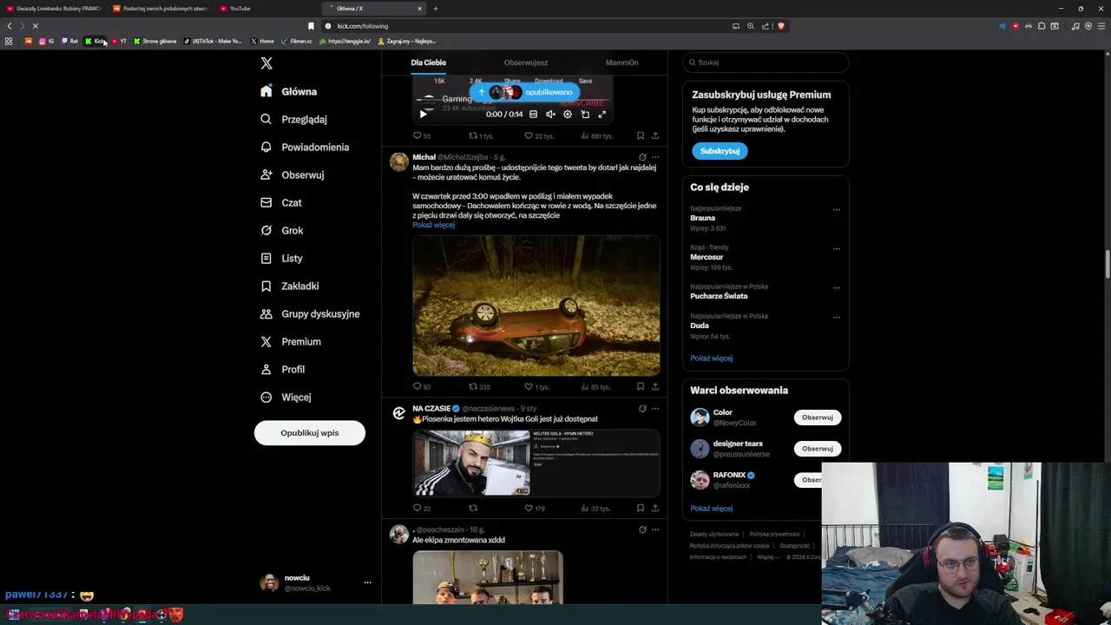
Task: Go to Główna in sidebar
Action: [x=289, y=91]
